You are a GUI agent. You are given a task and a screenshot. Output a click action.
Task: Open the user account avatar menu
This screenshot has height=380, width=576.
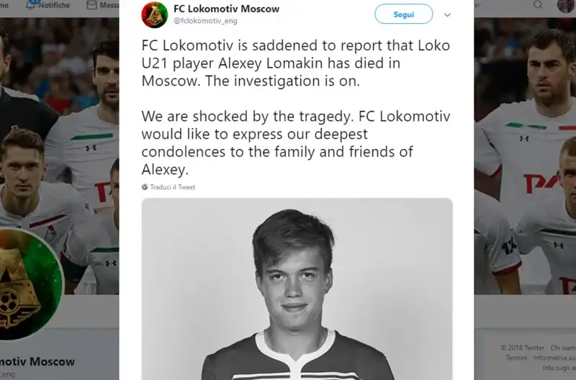pos(566,6)
